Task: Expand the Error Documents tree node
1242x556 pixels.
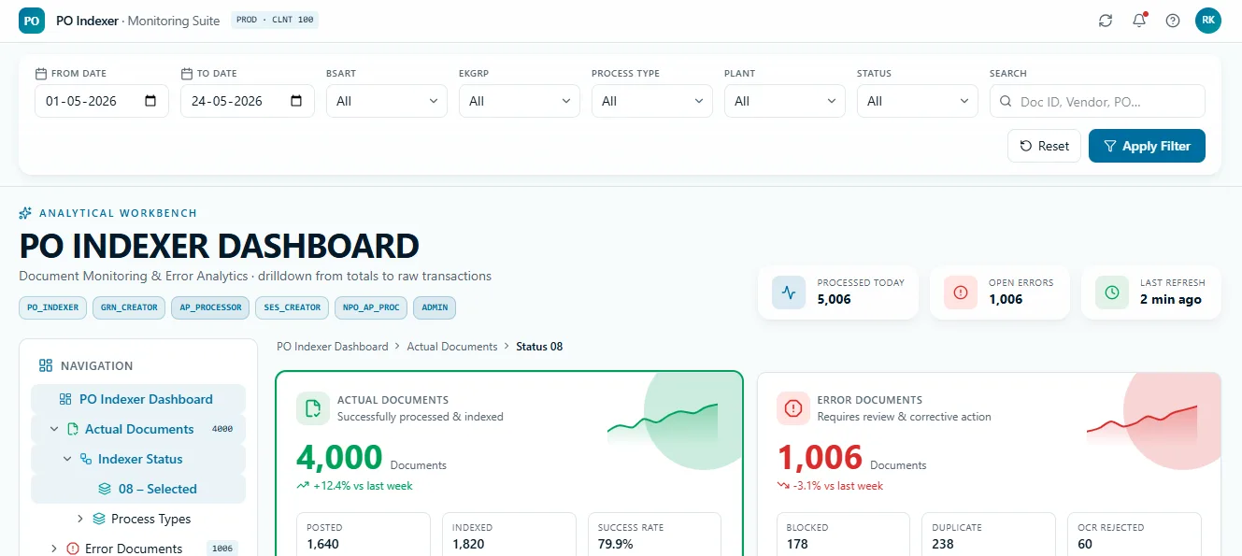Action: tap(53, 549)
